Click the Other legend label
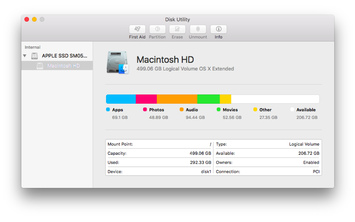 (x=265, y=110)
